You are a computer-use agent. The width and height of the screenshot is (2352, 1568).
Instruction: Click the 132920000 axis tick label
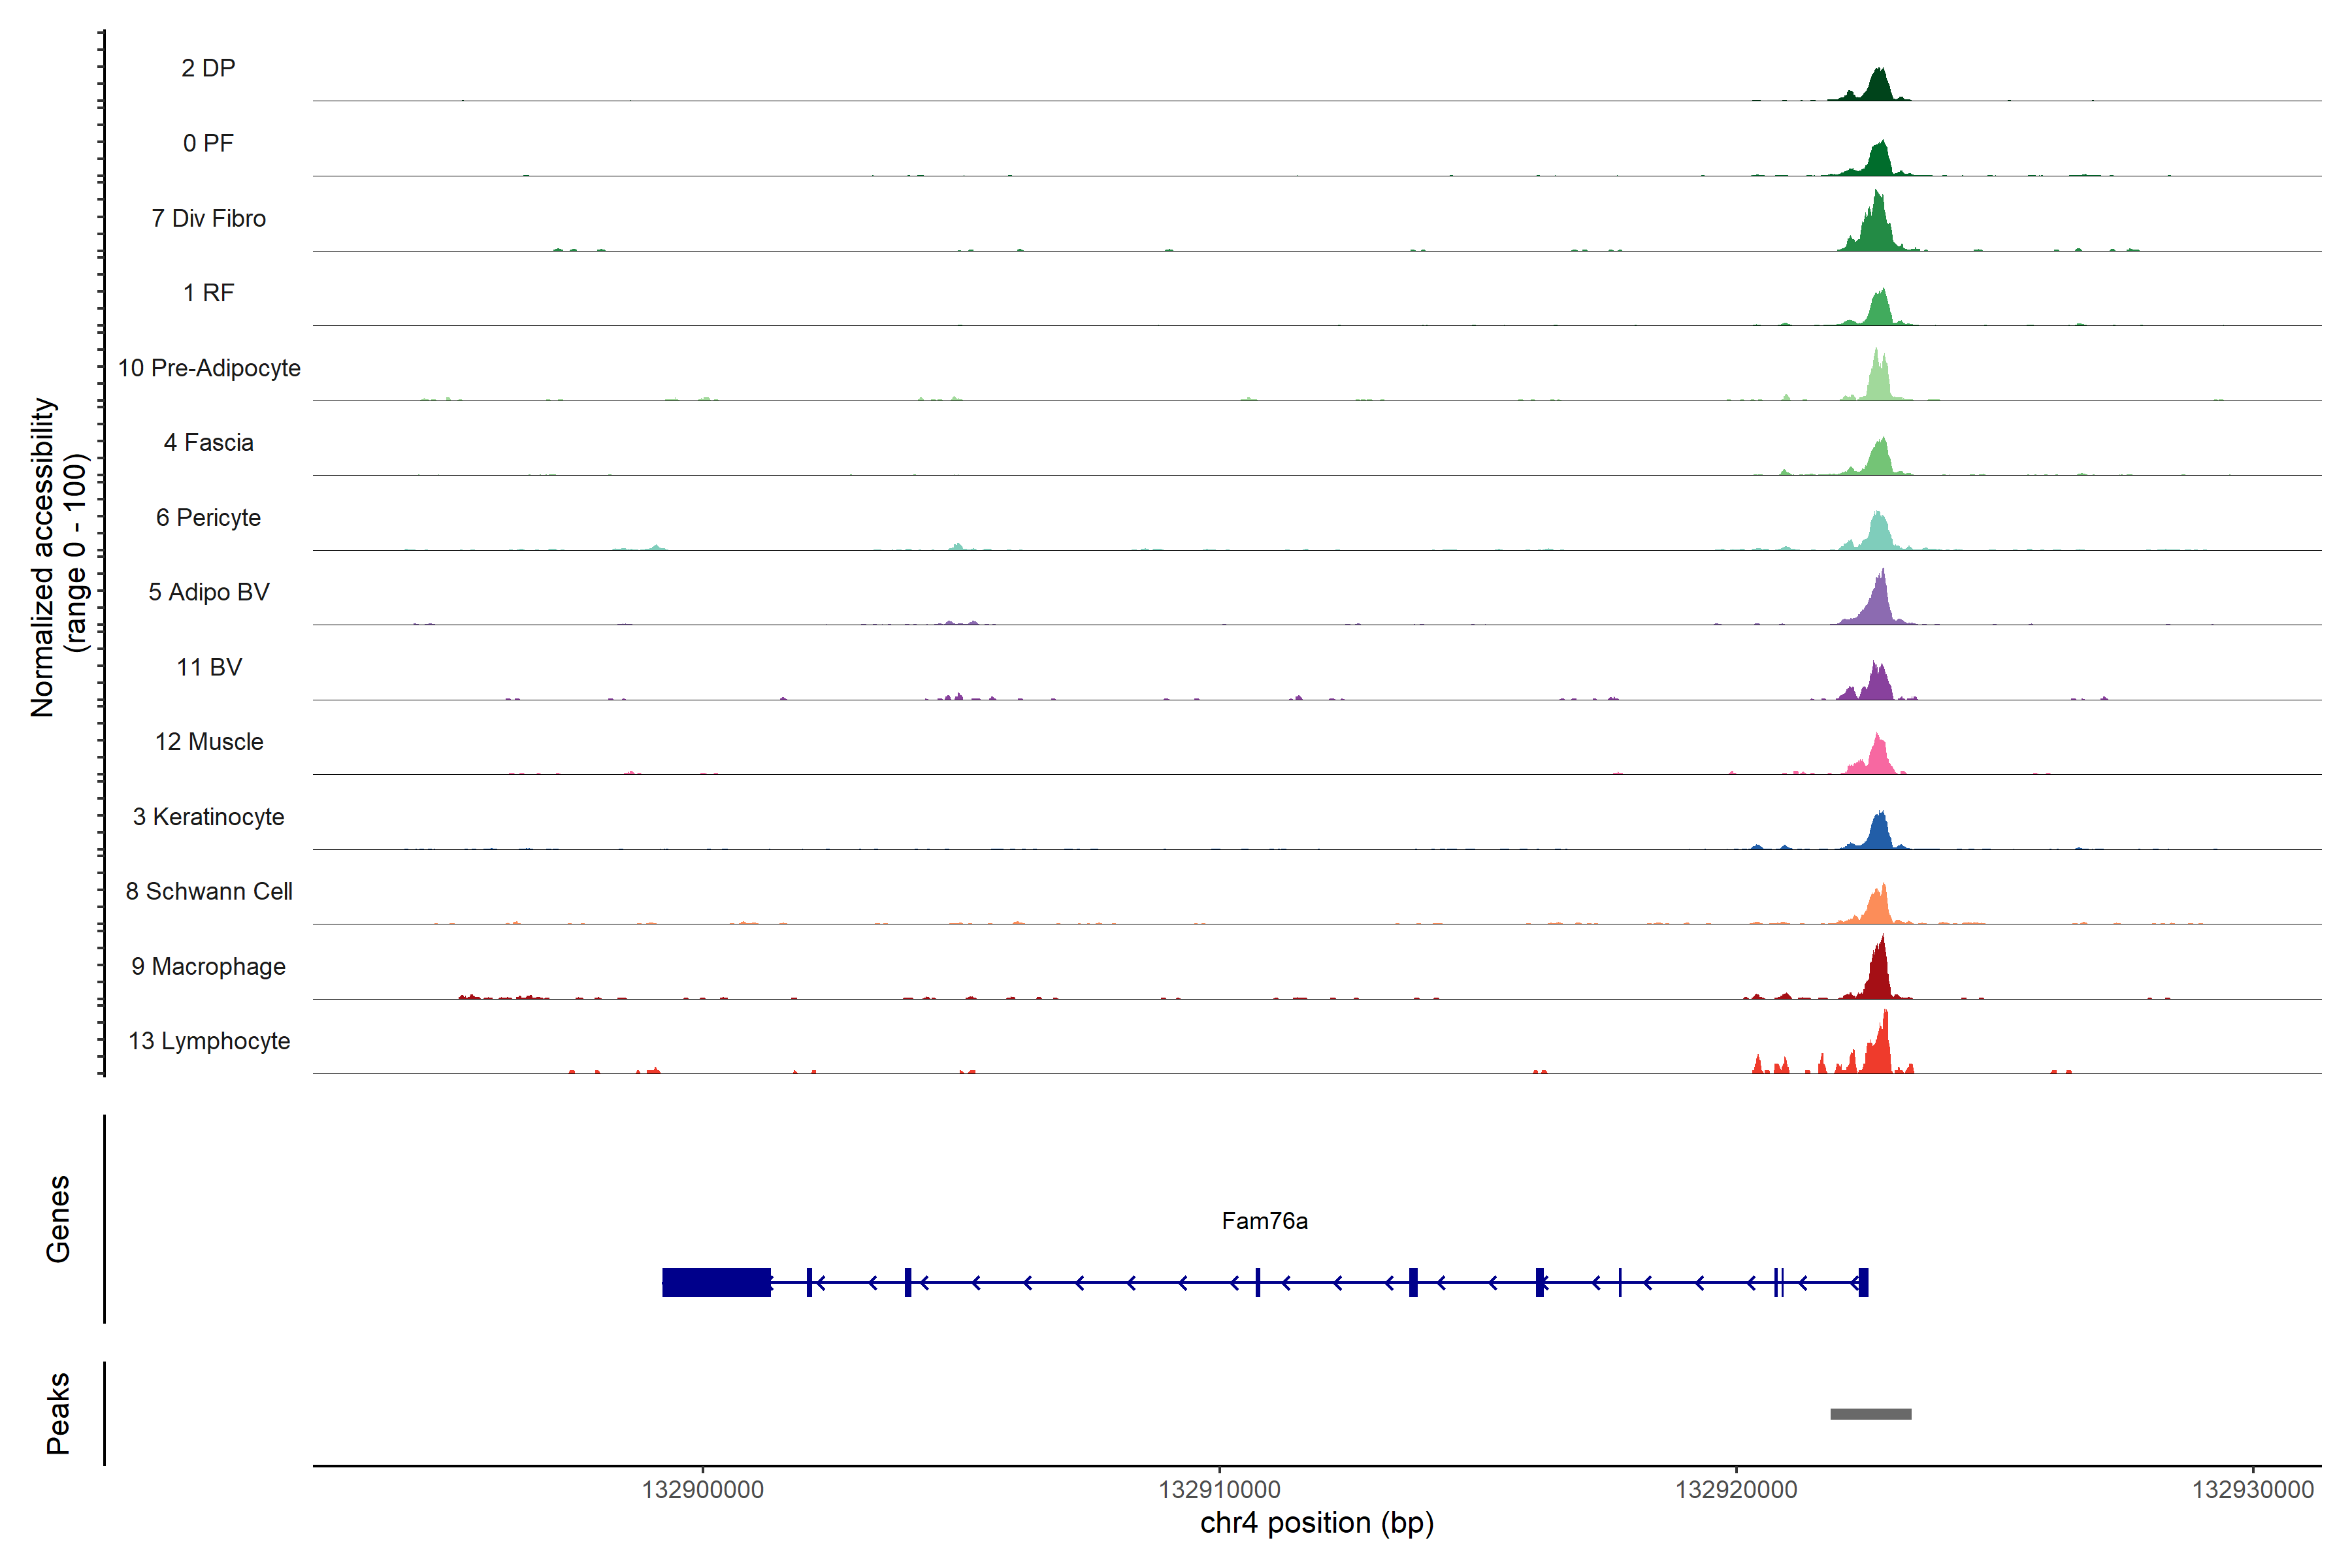pos(1736,1490)
